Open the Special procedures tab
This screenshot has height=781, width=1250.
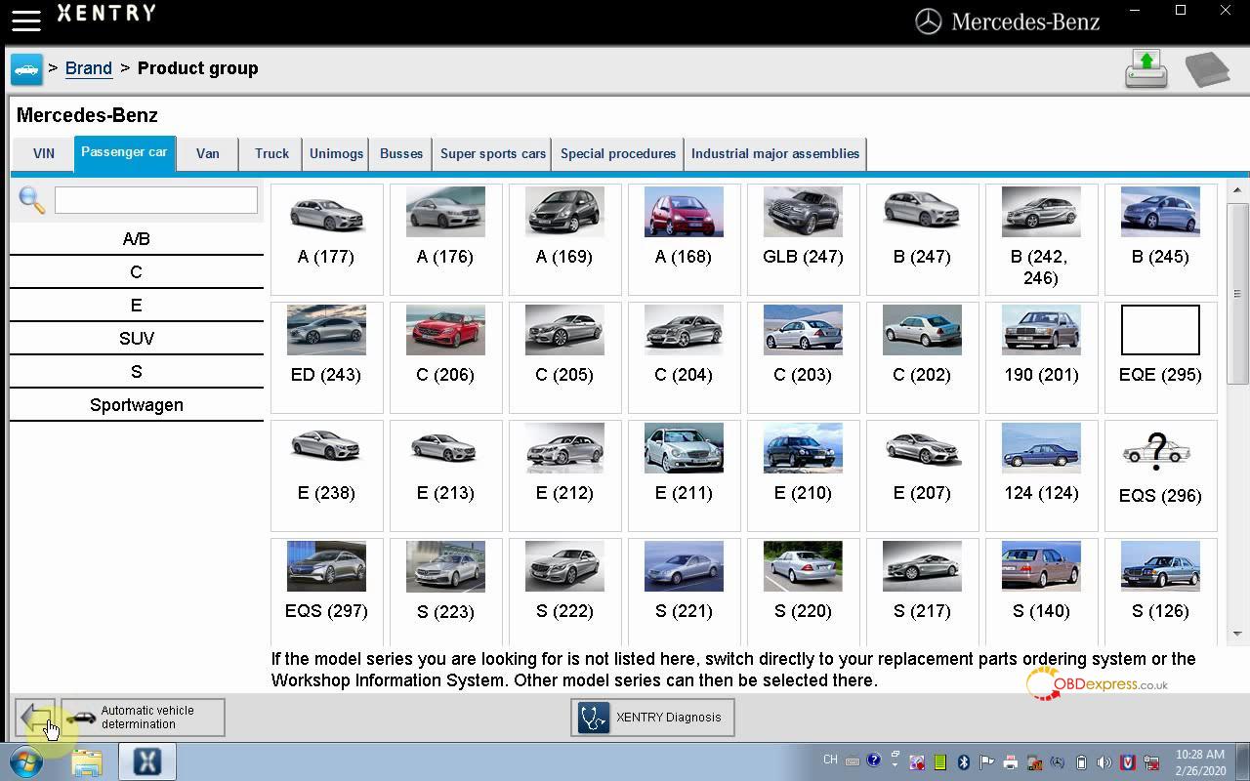click(x=618, y=154)
